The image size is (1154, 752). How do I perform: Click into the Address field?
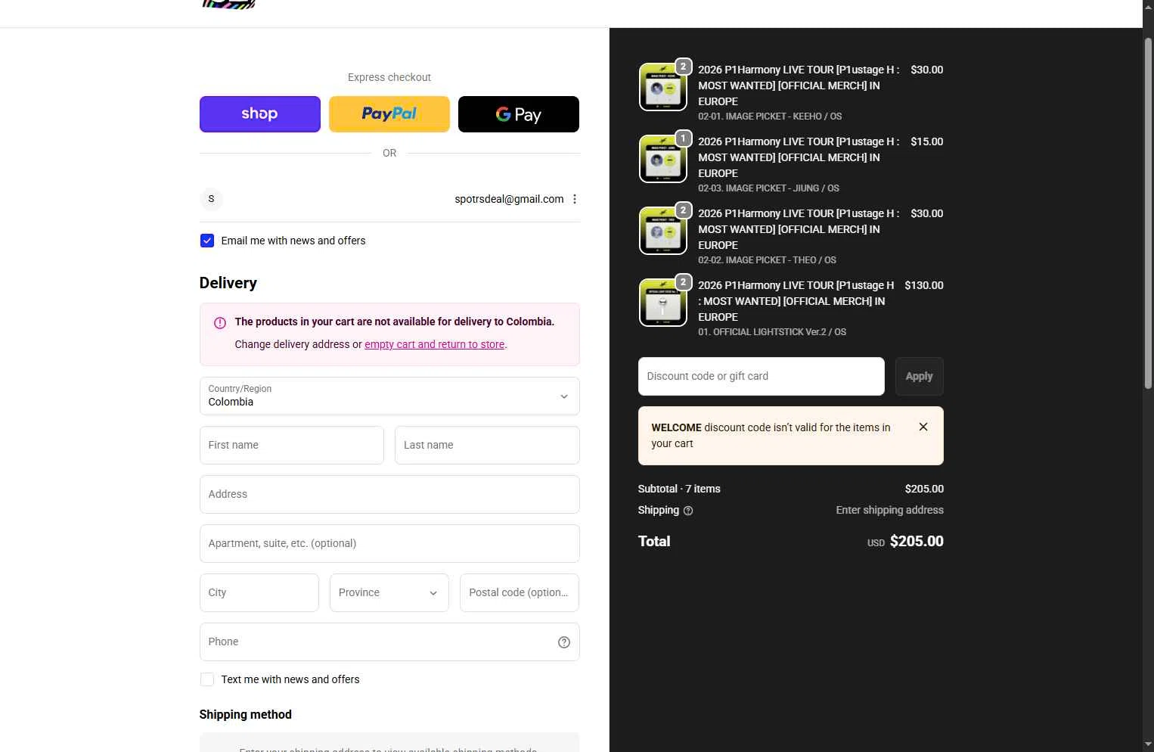pos(389,494)
